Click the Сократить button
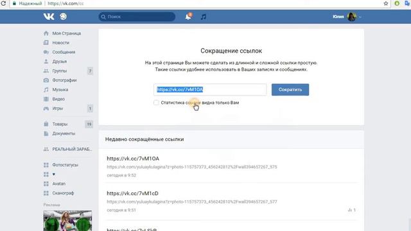The width and height of the screenshot is (411, 231). tap(290, 90)
